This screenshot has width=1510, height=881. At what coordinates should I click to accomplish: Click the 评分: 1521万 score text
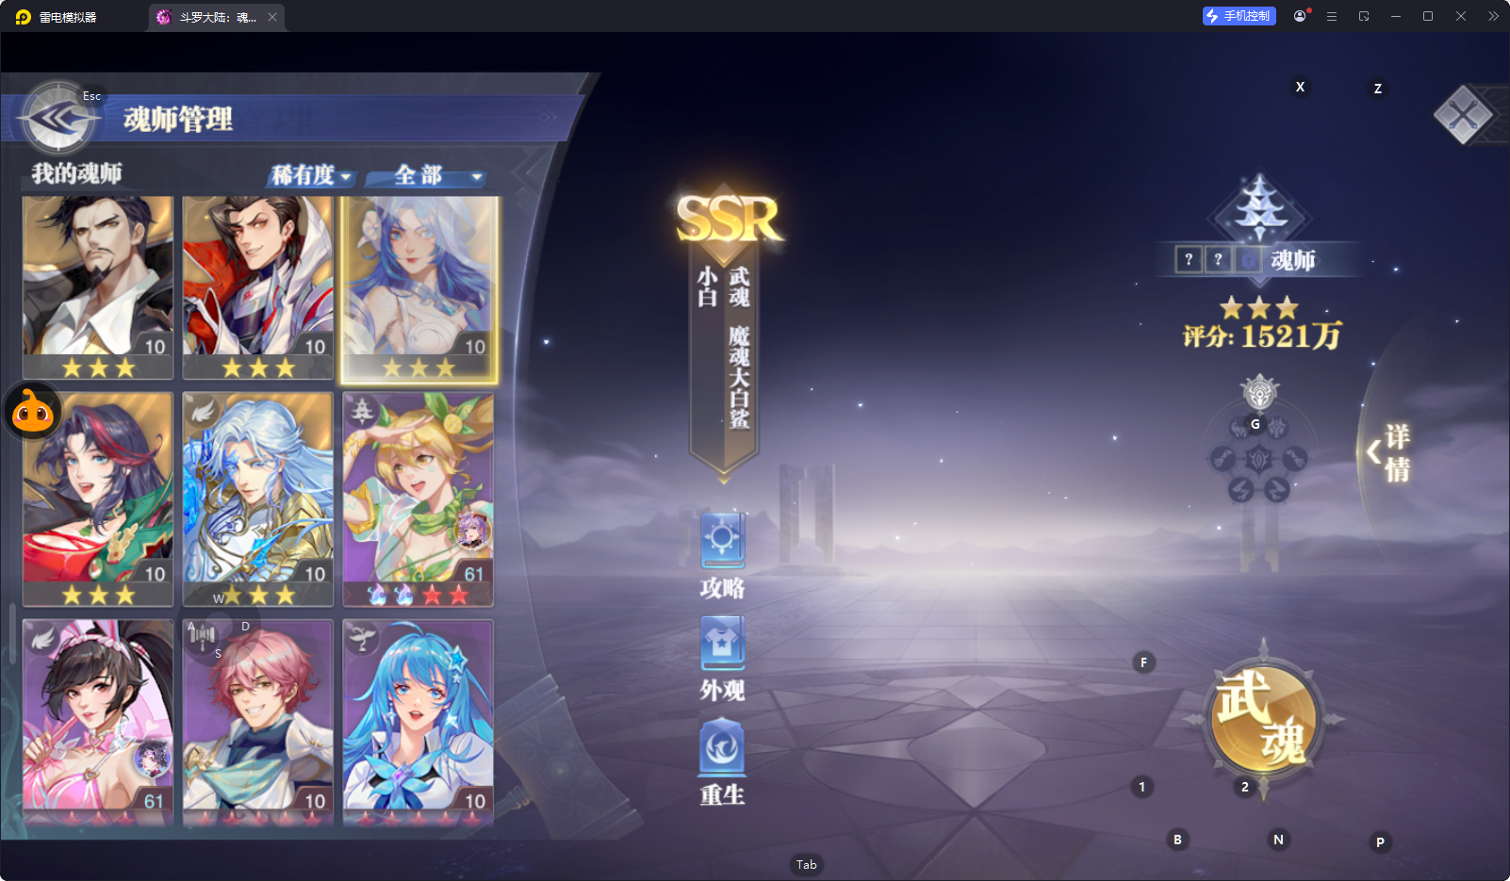pos(1262,336)
